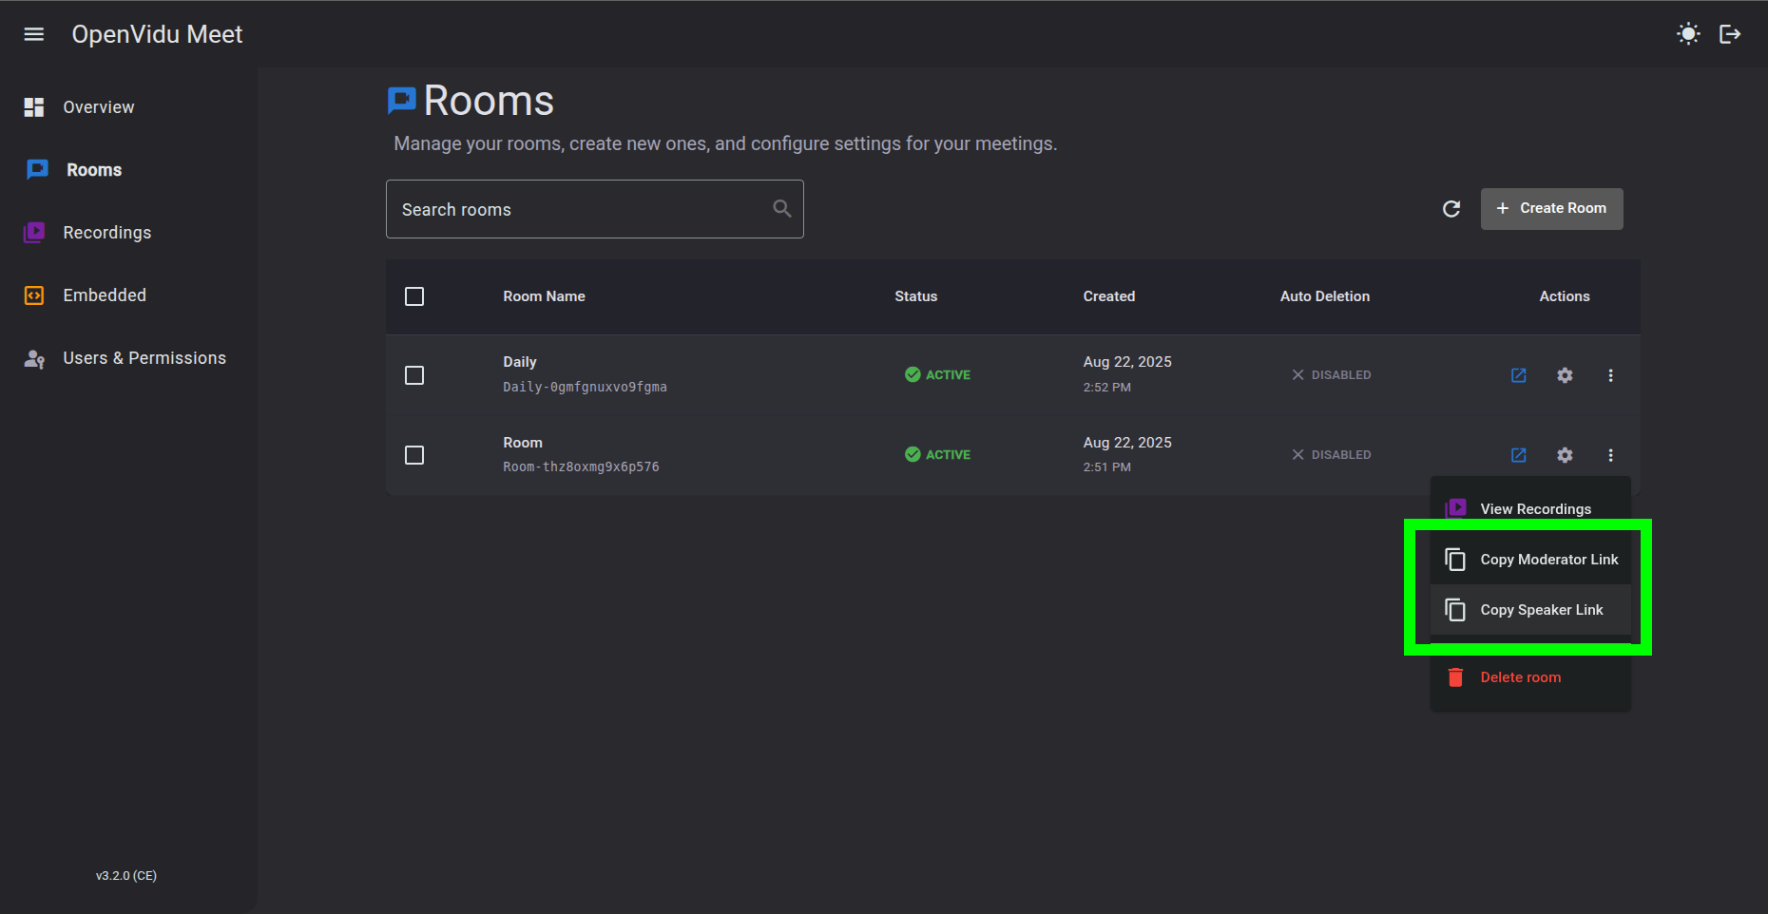This screenshot has height=914, width=1768.
Task: Toggle the hamburger navigation menu
Action: point(34,34)
